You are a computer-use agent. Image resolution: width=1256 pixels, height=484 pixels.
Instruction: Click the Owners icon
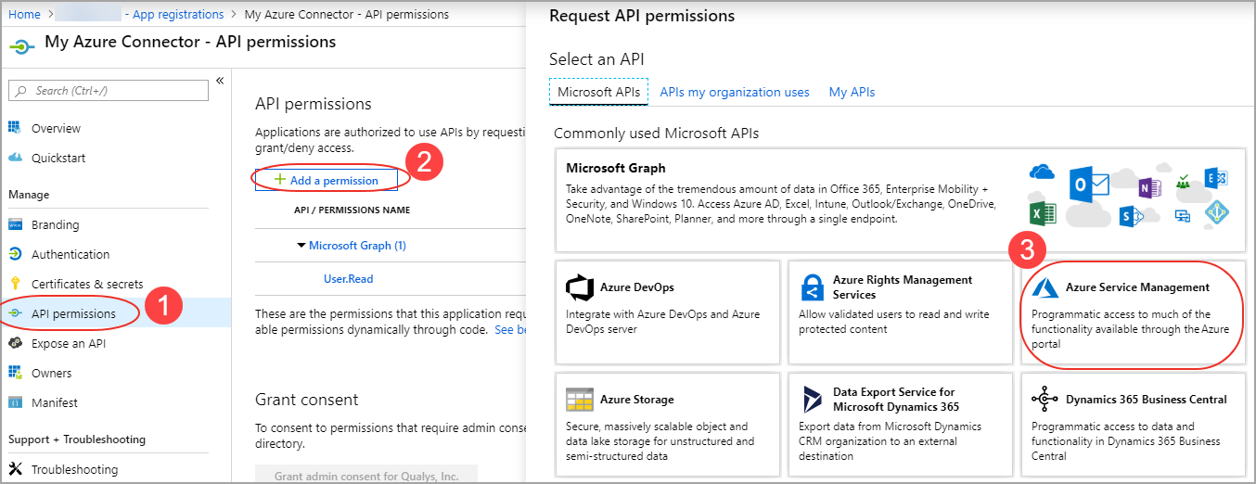pyautogui.click(x=15, y=373)
